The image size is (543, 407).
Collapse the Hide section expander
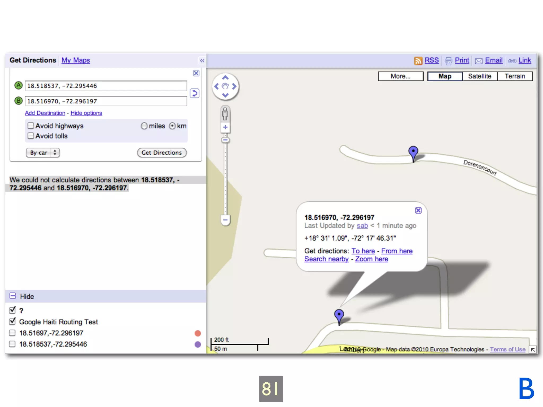13,296
